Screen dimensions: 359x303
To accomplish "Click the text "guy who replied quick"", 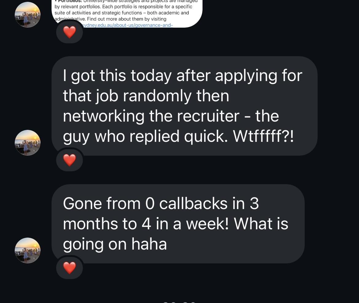I will click(x=145, y=137).
